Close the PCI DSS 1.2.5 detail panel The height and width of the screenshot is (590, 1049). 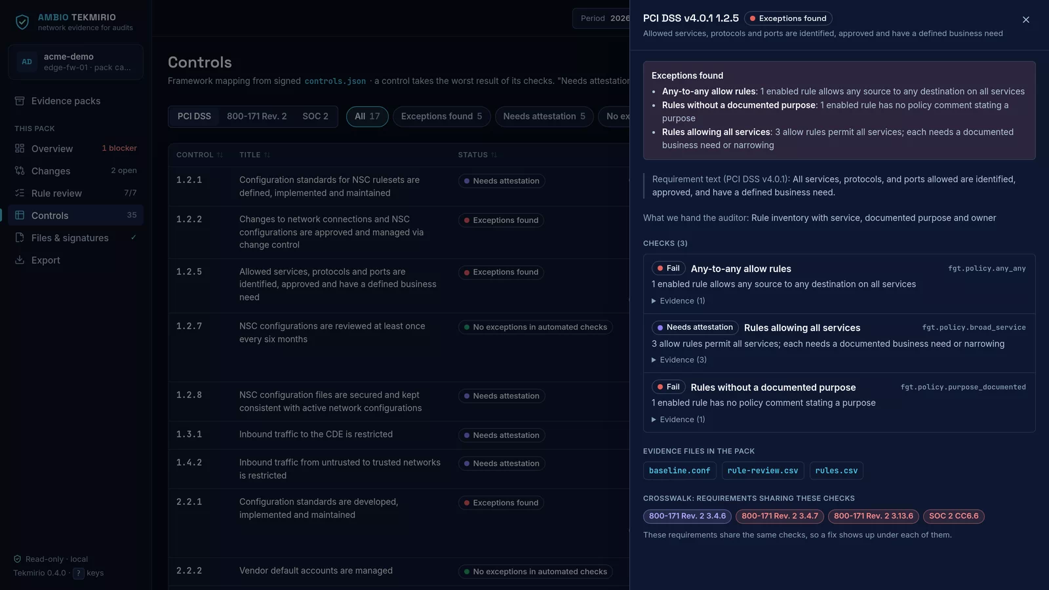click(1026, 20)
